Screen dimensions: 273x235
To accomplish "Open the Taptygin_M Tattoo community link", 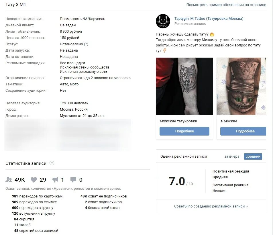I will click(x=209, y=18).
